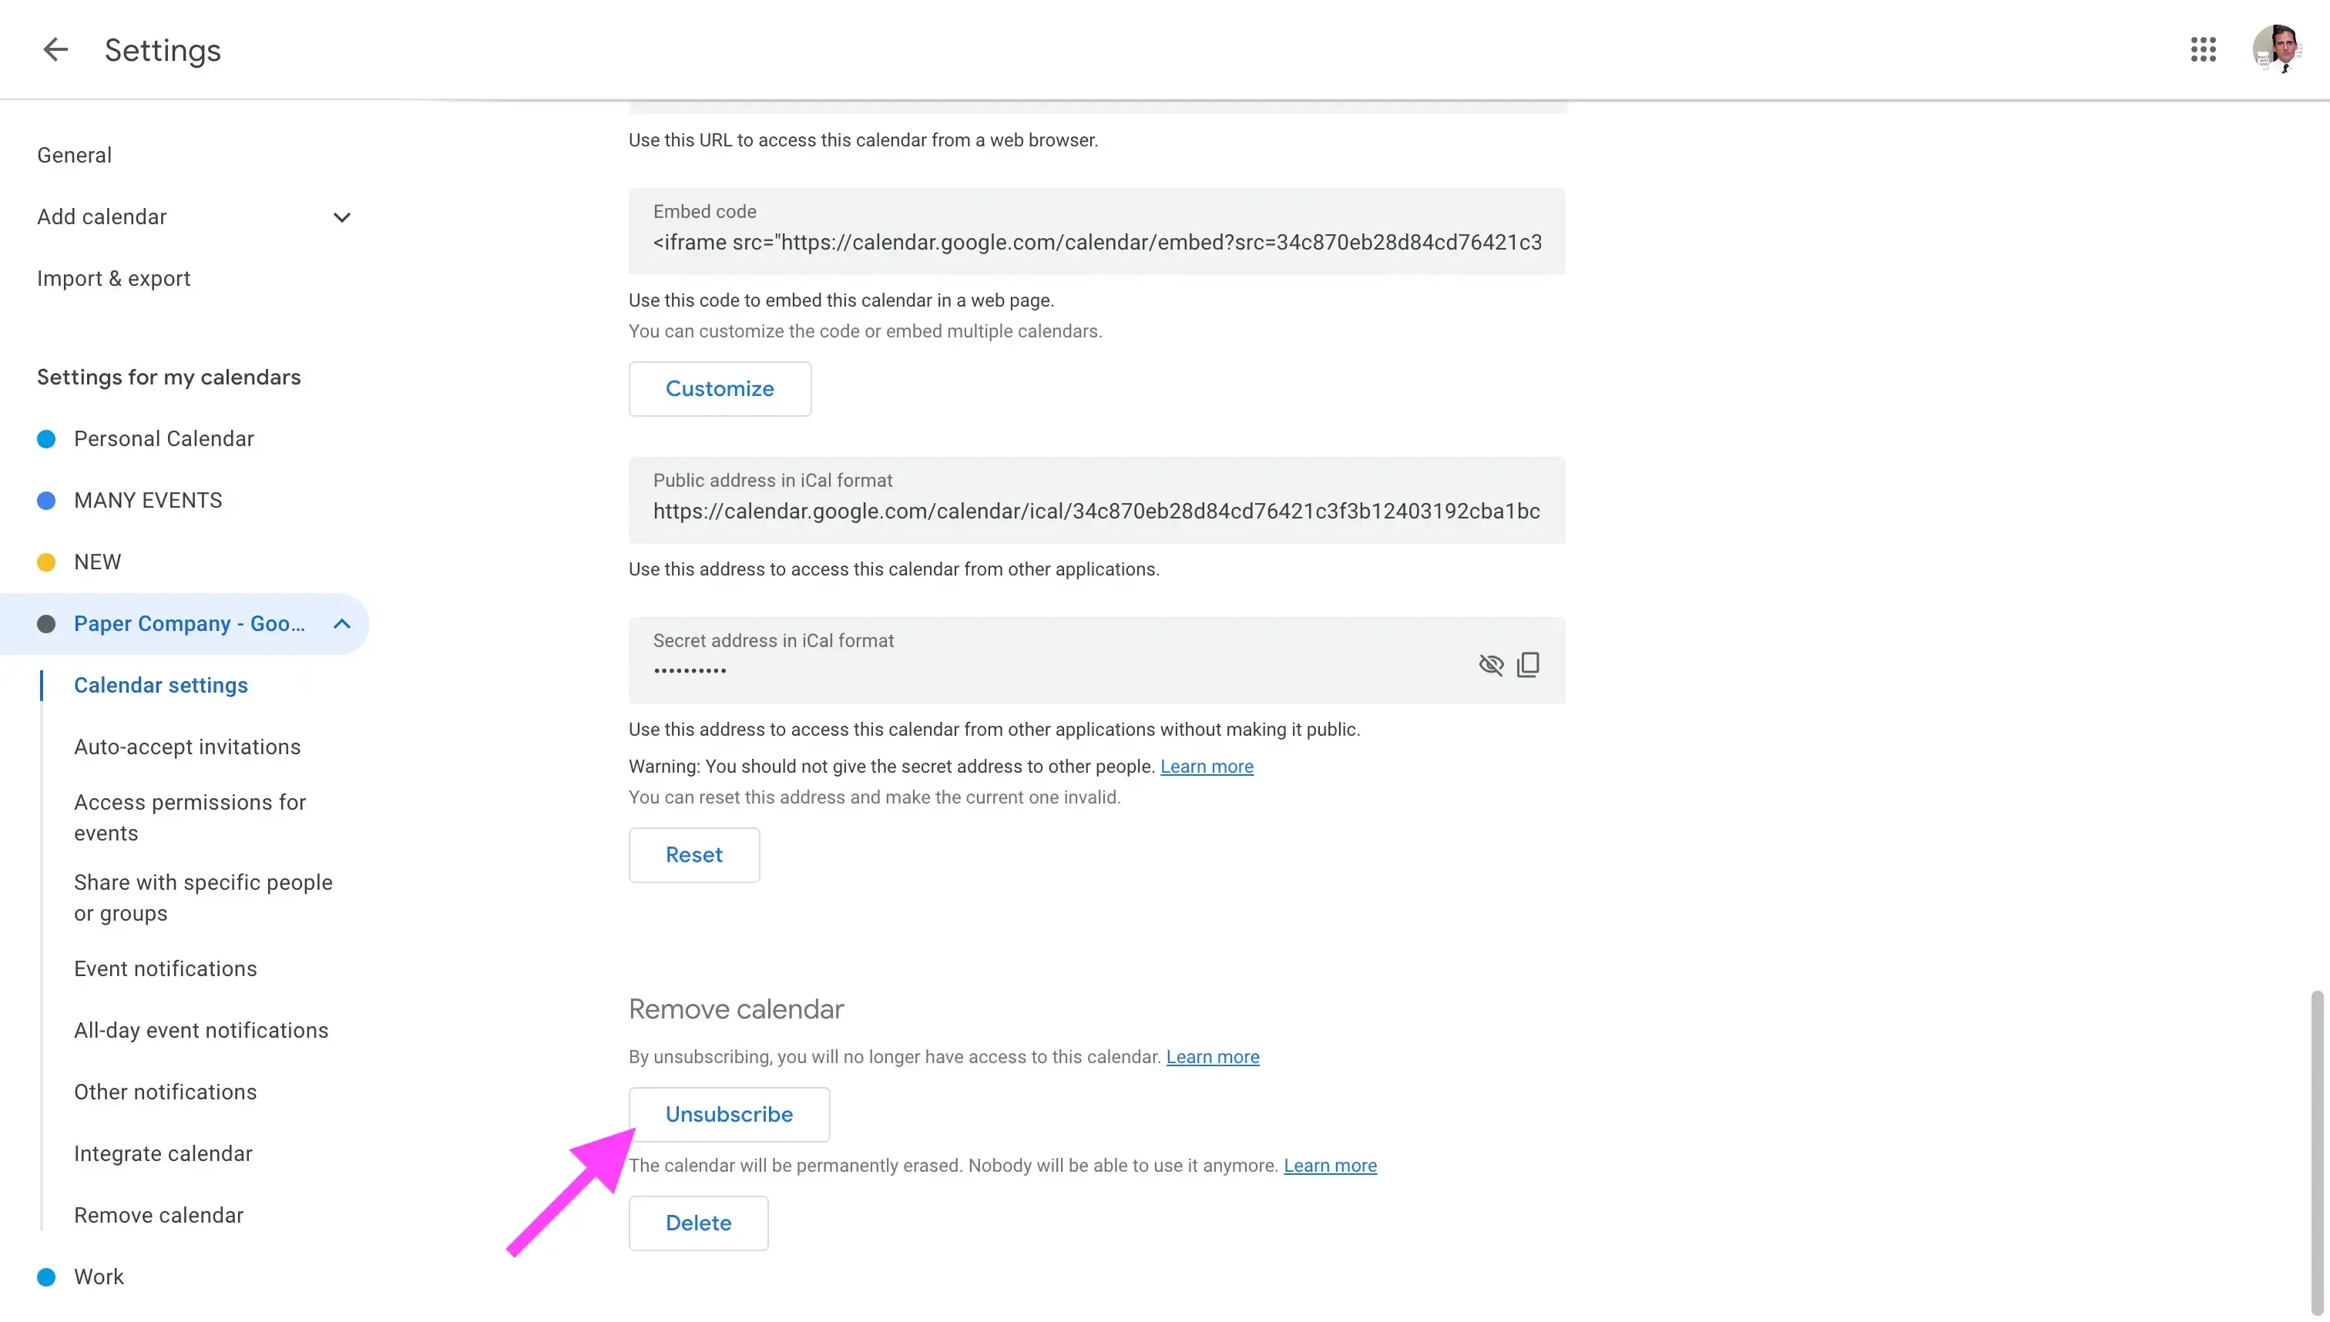Click the Customize embed code button
This screenshot has height=1322, width=2330.
719,388
